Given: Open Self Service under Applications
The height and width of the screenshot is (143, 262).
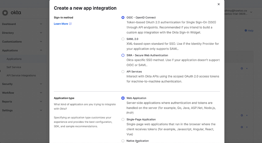Looking at the screenshot, I should click(14, 67).
